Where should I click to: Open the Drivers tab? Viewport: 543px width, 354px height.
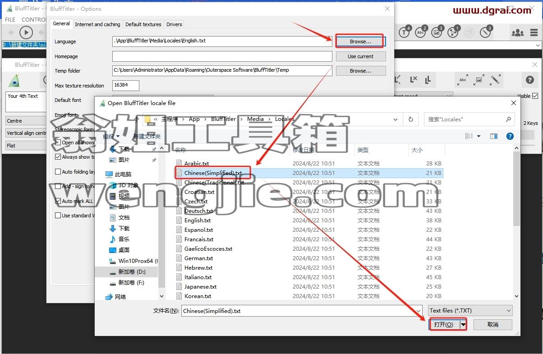(x=174, y=24)
